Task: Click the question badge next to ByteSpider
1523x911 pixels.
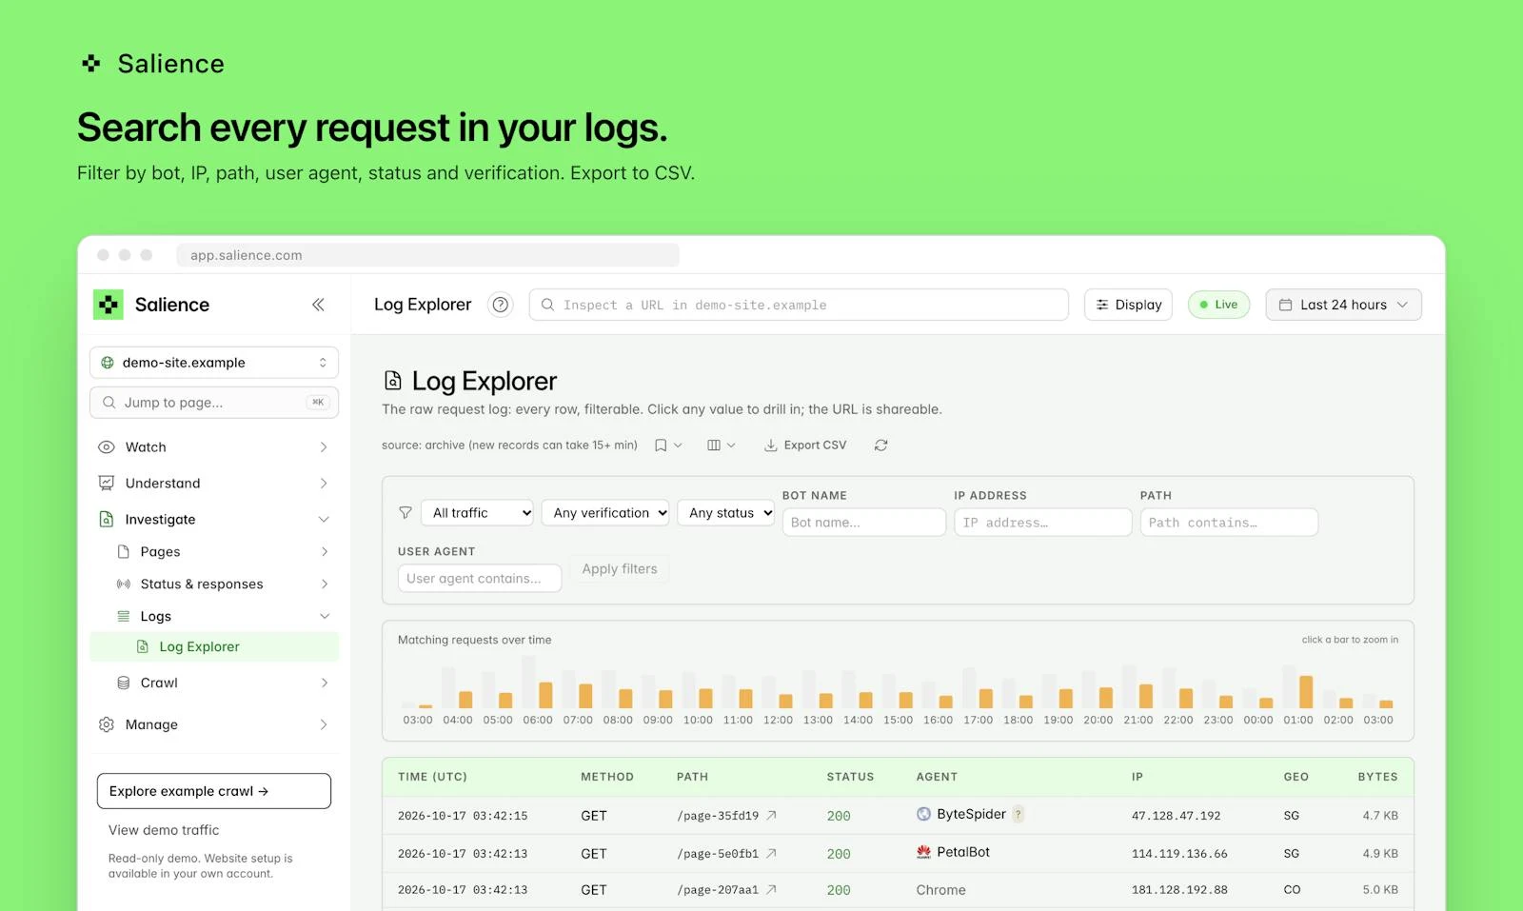Action: 1019,814
